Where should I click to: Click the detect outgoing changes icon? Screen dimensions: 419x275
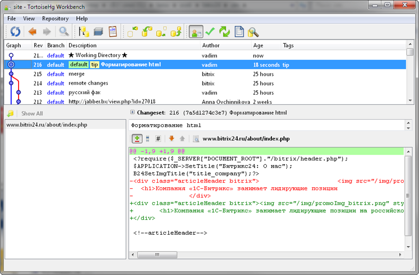point(161,31)
